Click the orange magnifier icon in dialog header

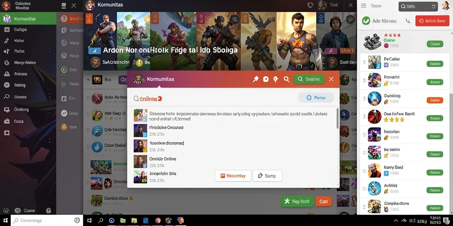pos(286,79)
